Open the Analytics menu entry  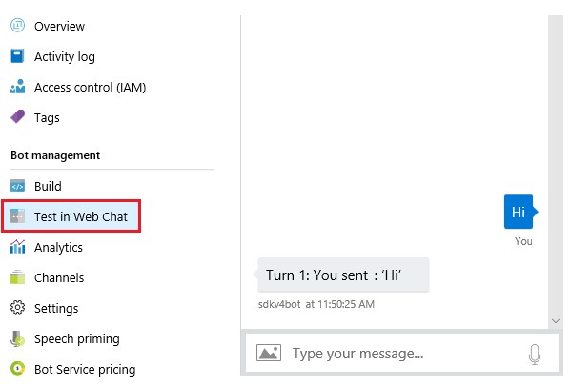tap(58, 247)
